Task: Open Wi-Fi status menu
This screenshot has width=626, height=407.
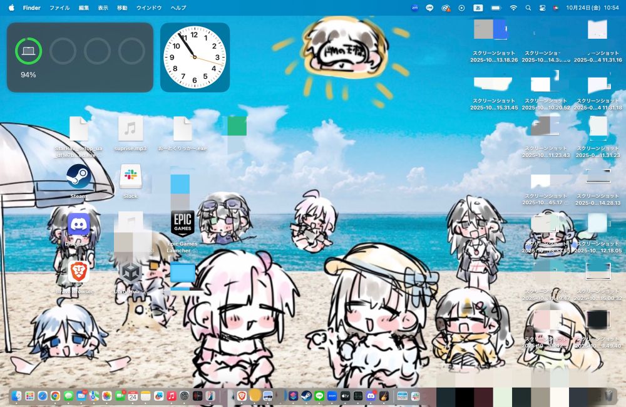Action: [513, 8]
